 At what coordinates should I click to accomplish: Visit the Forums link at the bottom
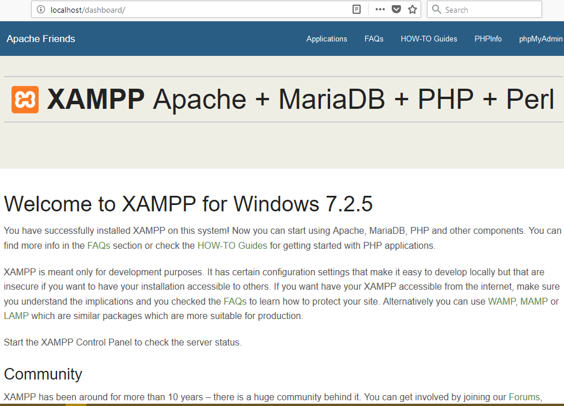(x=524, y=397)
